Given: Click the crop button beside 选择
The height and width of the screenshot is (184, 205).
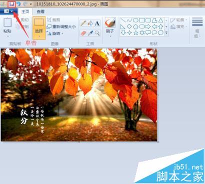Looking at the screenshot, I should pos(53,20).
